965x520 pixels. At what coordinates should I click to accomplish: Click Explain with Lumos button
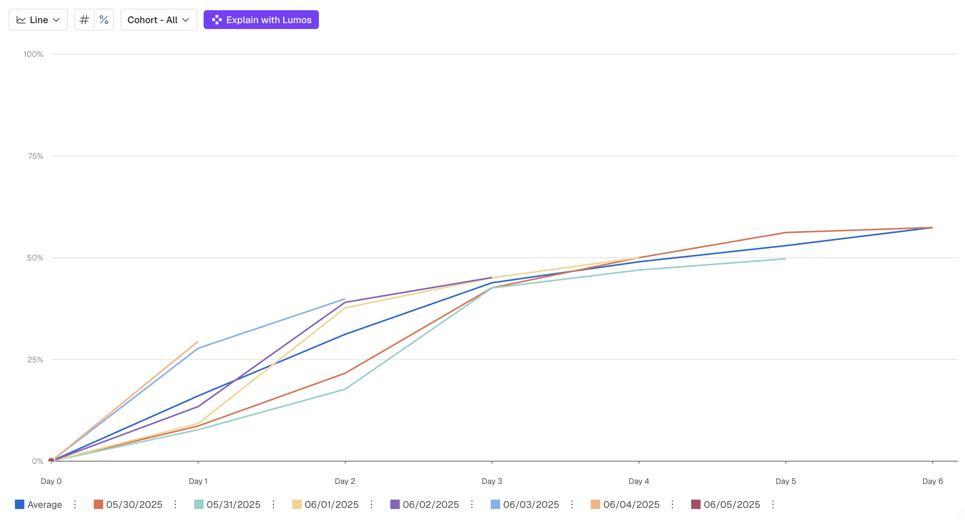(x=261, y=20)
